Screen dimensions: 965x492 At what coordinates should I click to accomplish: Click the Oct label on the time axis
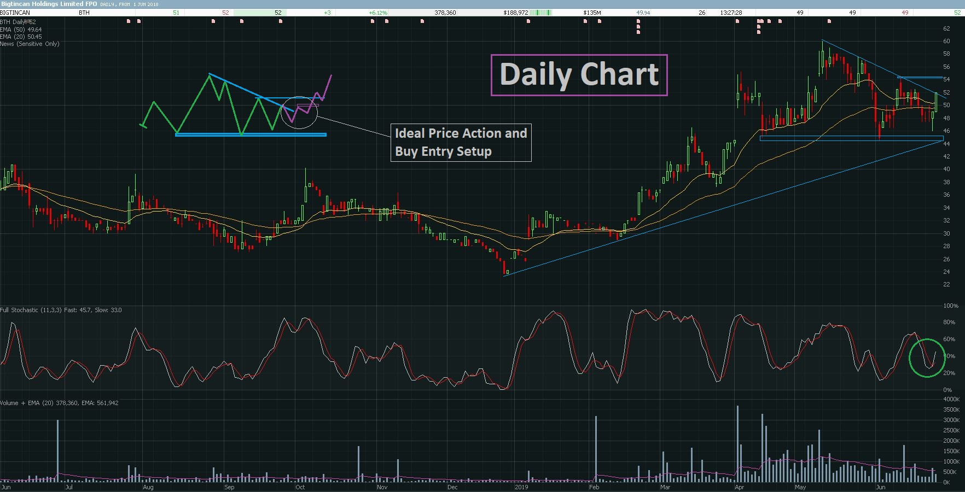coord(300,487)
